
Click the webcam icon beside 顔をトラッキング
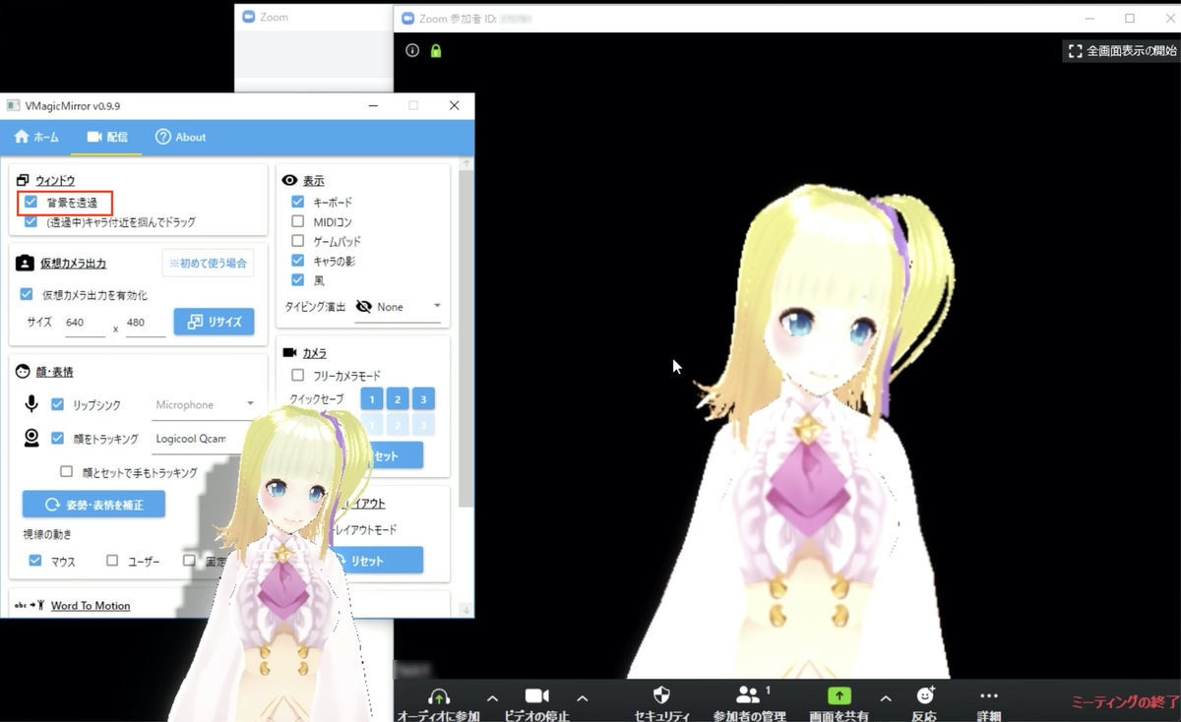(31, 439)
